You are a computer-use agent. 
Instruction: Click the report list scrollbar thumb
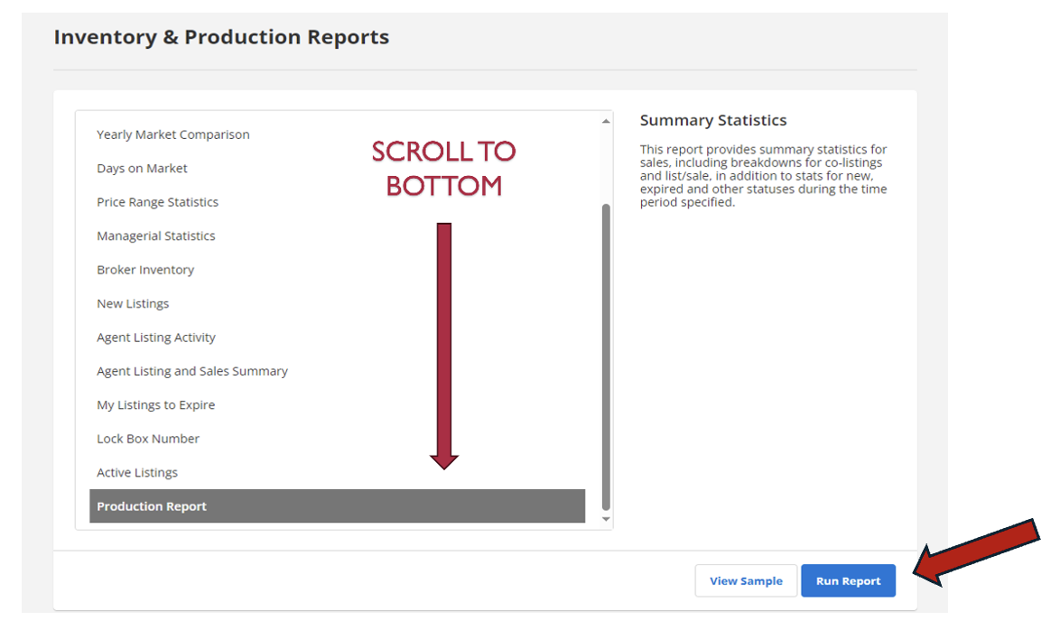pos(606,357)
